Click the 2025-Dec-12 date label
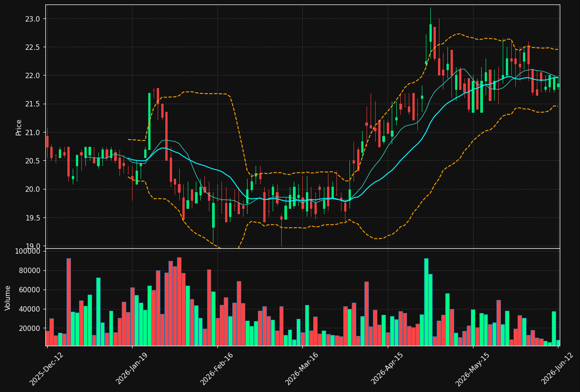The height and width of the screenshot is (392, 580). click(46, 369)
